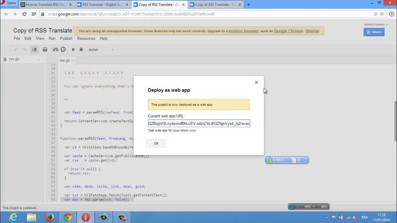Open Action Center flag icon
The height and width of the screenshot is (223, 397).
[334, 217]
